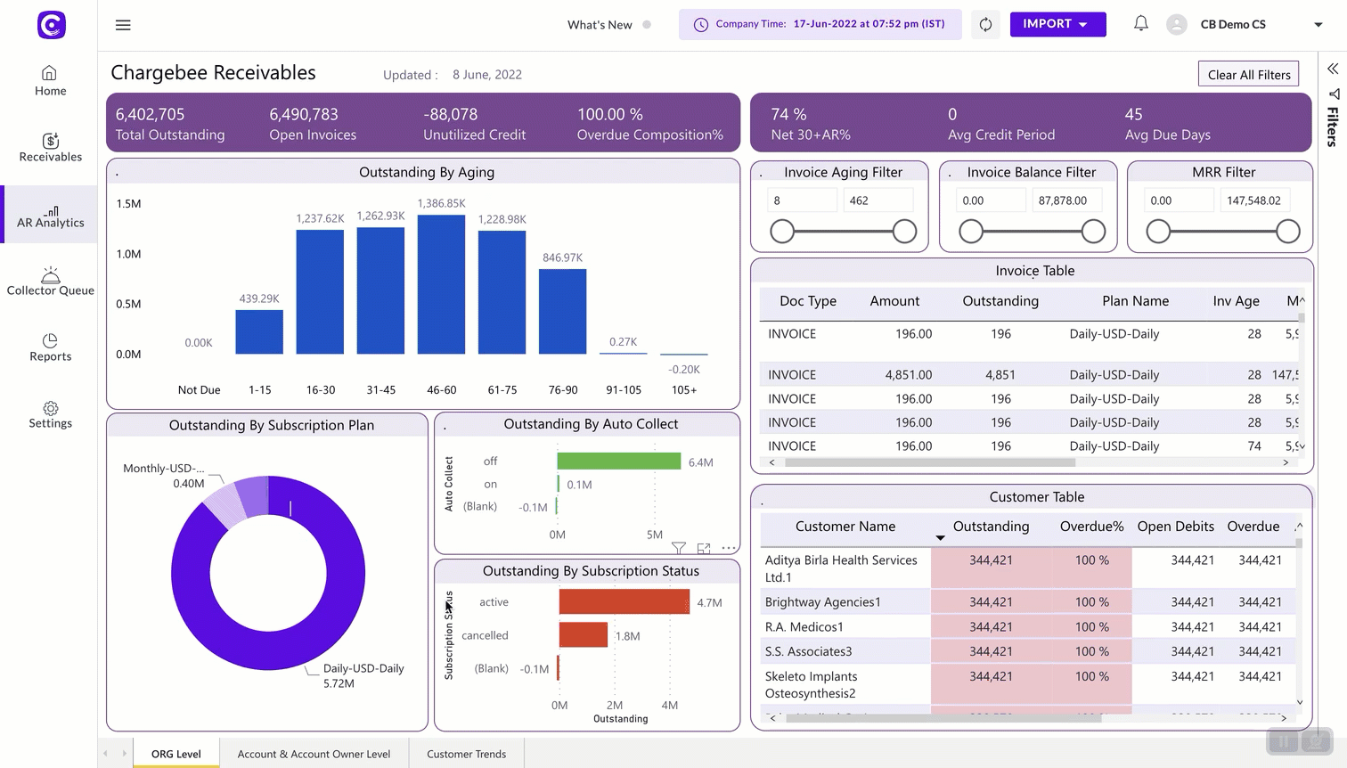Screen dimensions: 1347x768
Task: Expand the CB Demo CS account menu
Action: coord(1318,25)
